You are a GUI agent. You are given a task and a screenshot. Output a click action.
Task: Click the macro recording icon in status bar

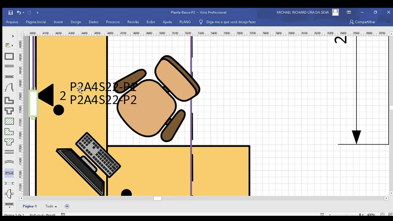click(x=63, y=215)
